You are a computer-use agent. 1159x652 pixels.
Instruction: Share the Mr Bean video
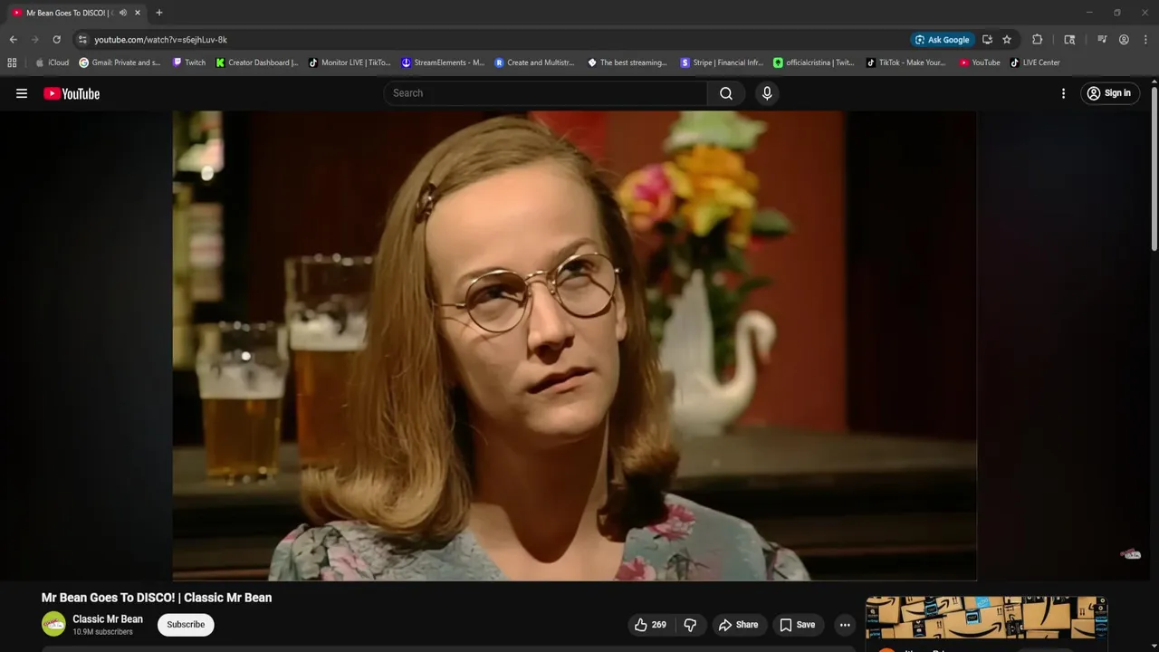pyautogui.click(x=738, y=625)
